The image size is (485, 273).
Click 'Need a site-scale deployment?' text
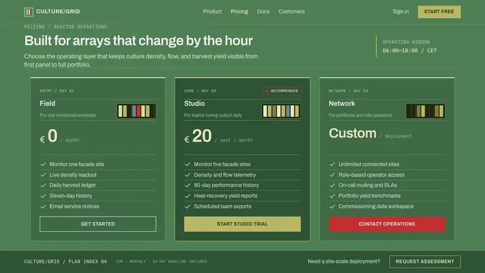(x=344, y=261)
